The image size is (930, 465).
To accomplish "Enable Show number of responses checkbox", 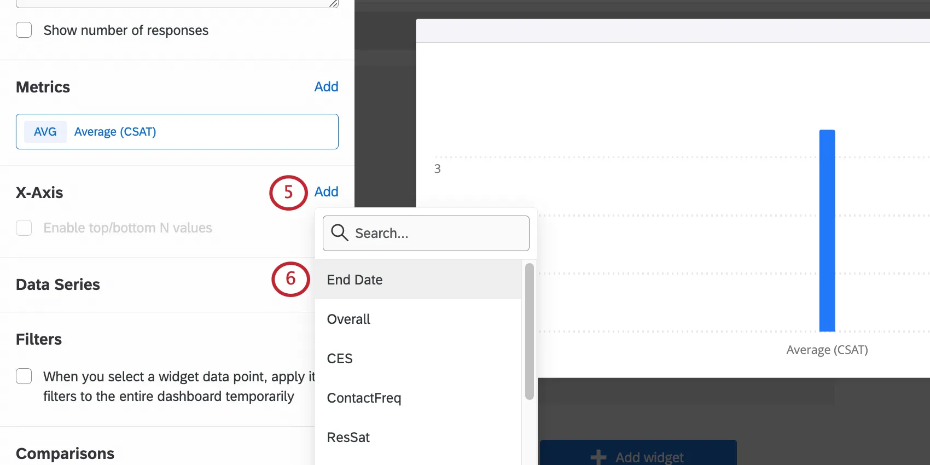I will coord(24,30).
